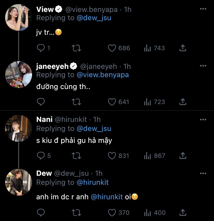Reply to Dew's tweet
The height and width of the screenshot is (221, 214).
pos(41,213)
